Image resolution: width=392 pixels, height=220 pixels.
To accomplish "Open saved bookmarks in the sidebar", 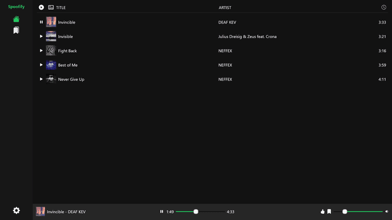I will tap(16, 31).
